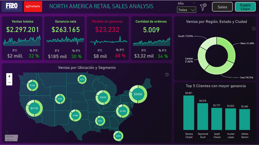The height and width of the screenshot is (145, 259).
Task: Select the $347K map bubble
Action: (x=103, y=97)
